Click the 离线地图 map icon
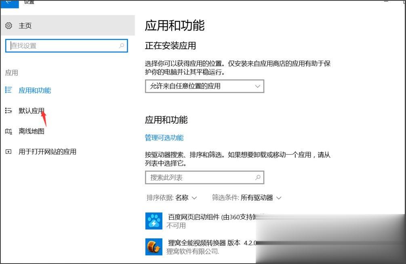 click(x=8, y=131)
